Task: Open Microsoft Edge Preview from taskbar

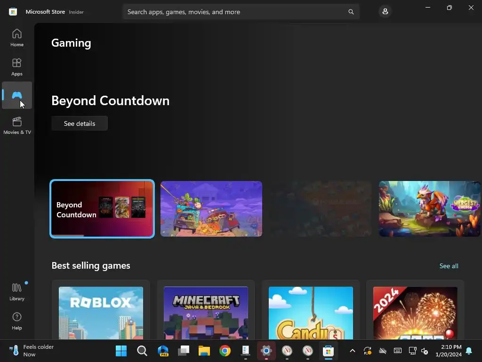Action: click(x=163, y=351)
